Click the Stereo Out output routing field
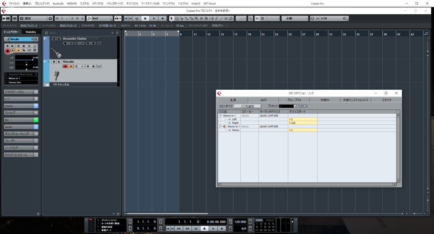Viewport: 434px width, 234px height. (x=21, y=82)
